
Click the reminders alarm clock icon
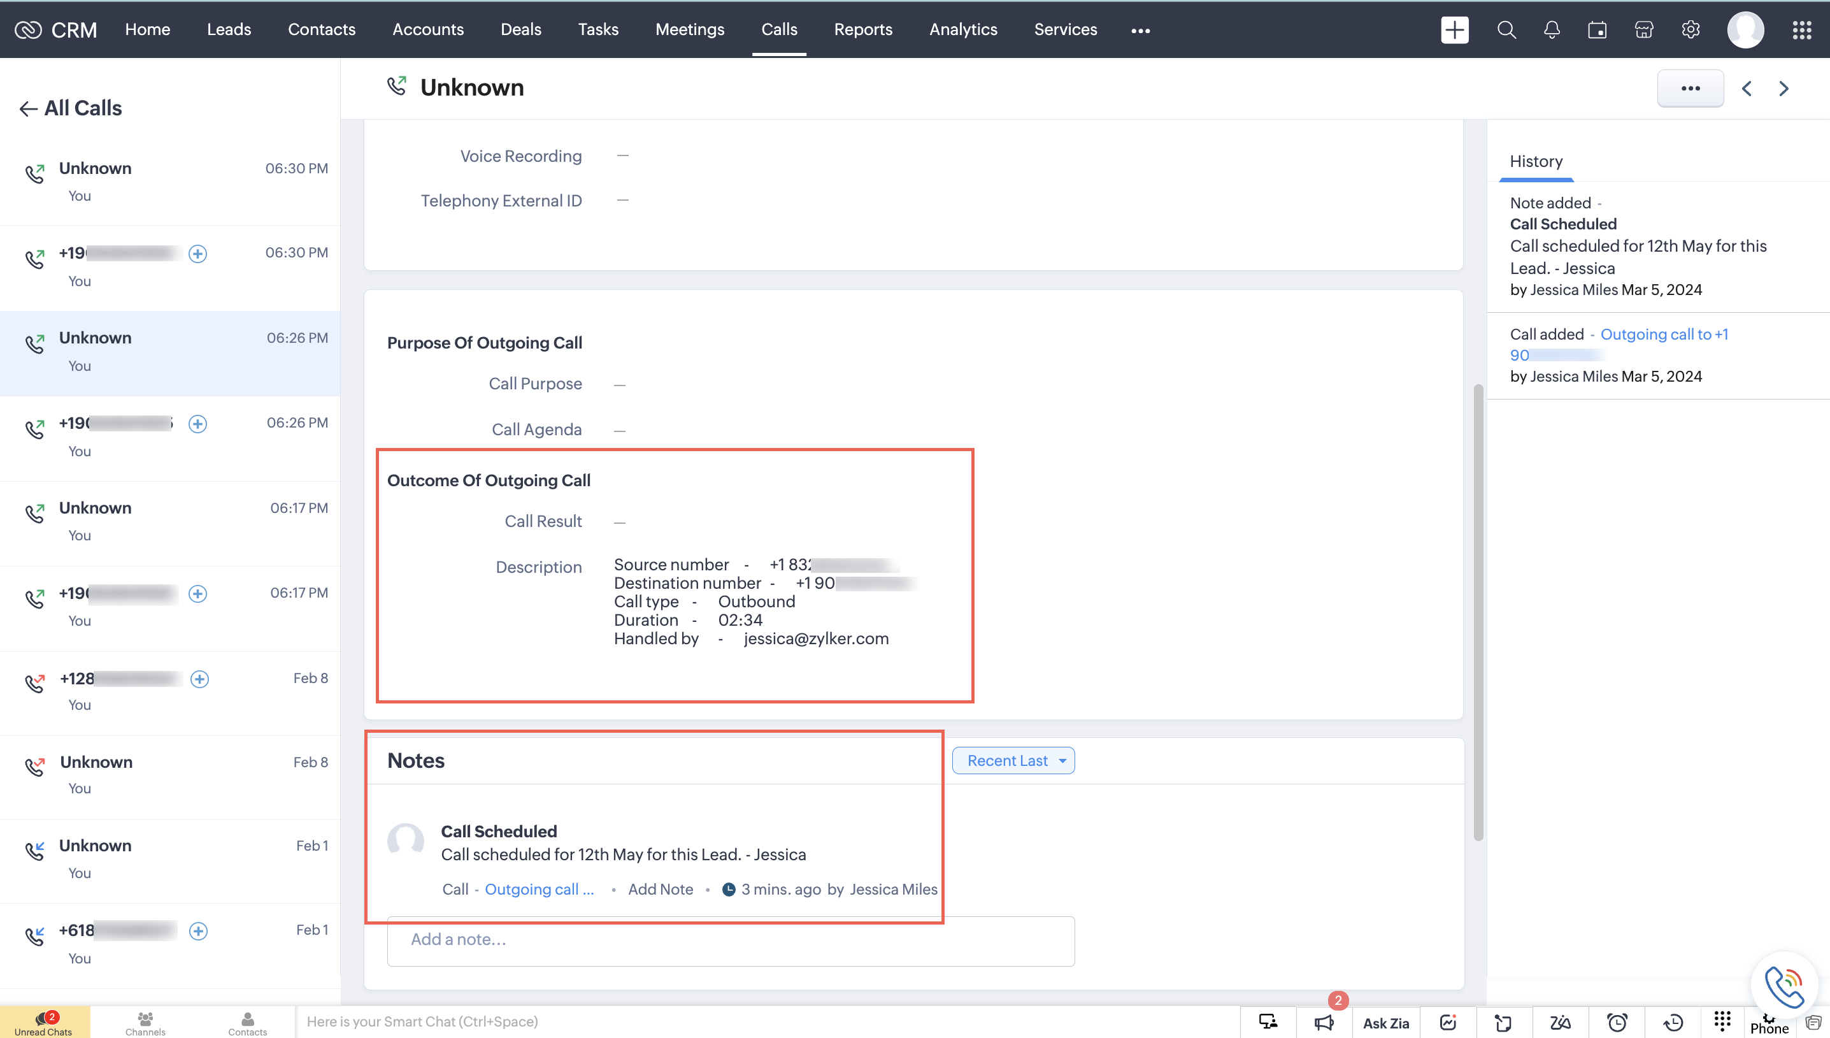tap(1617, 1023)
